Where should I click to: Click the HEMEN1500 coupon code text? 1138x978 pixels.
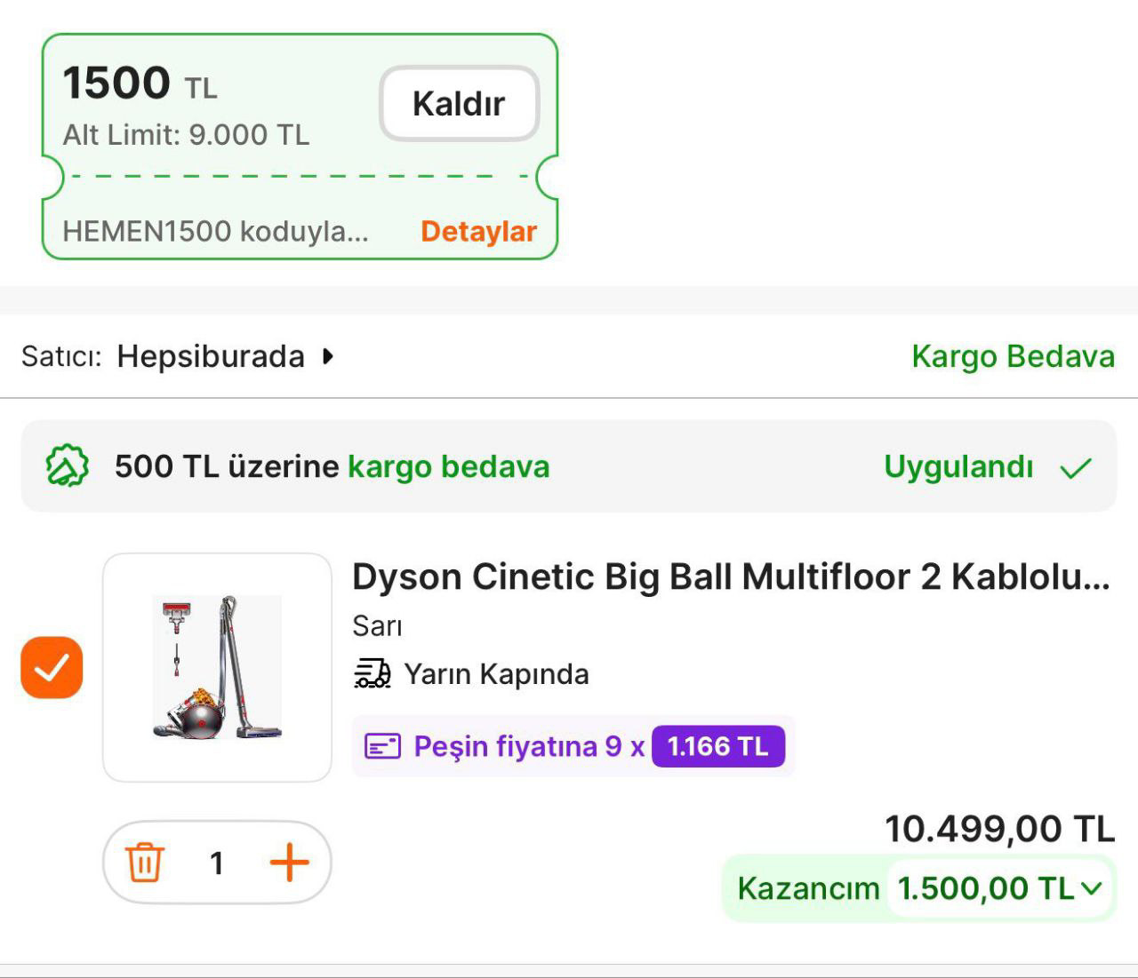tap(215, 231)
